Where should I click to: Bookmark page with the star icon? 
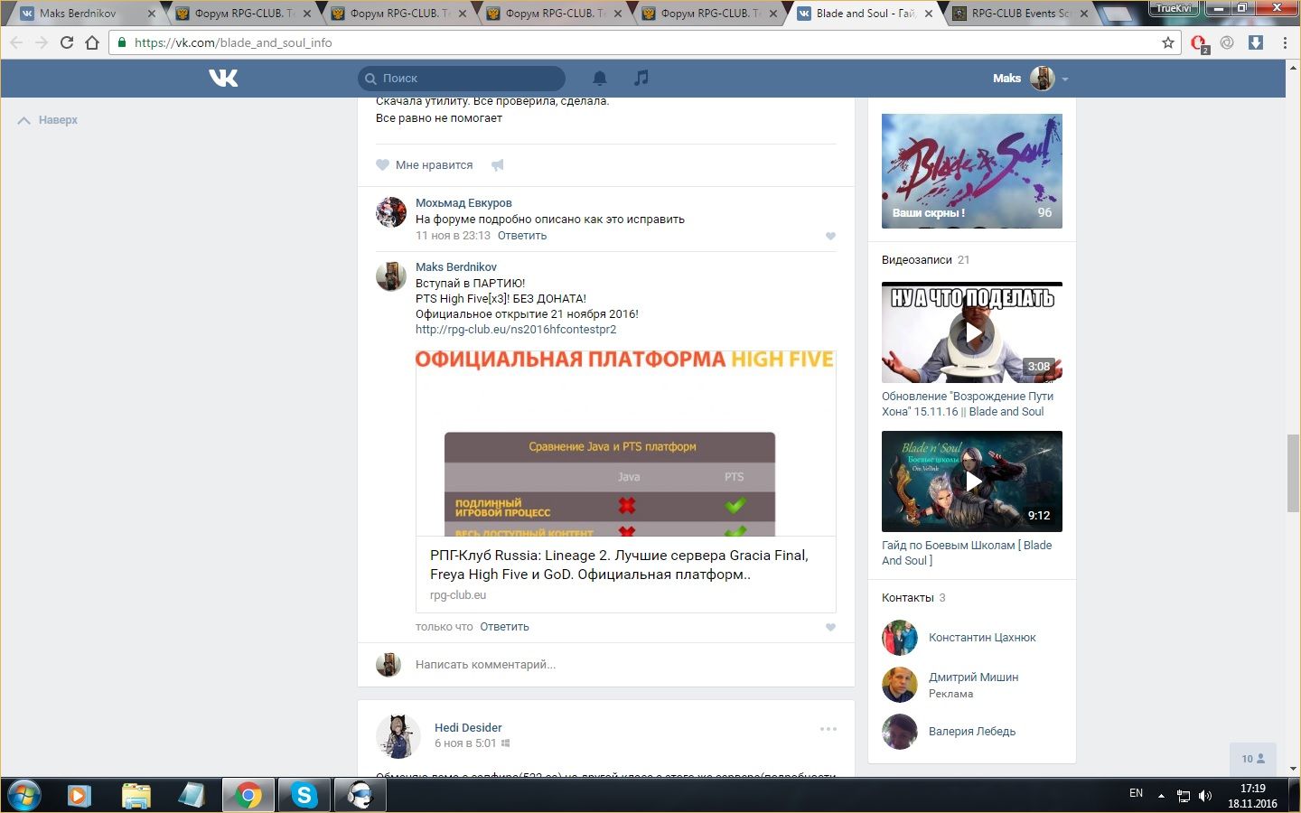pos(1168,42)
